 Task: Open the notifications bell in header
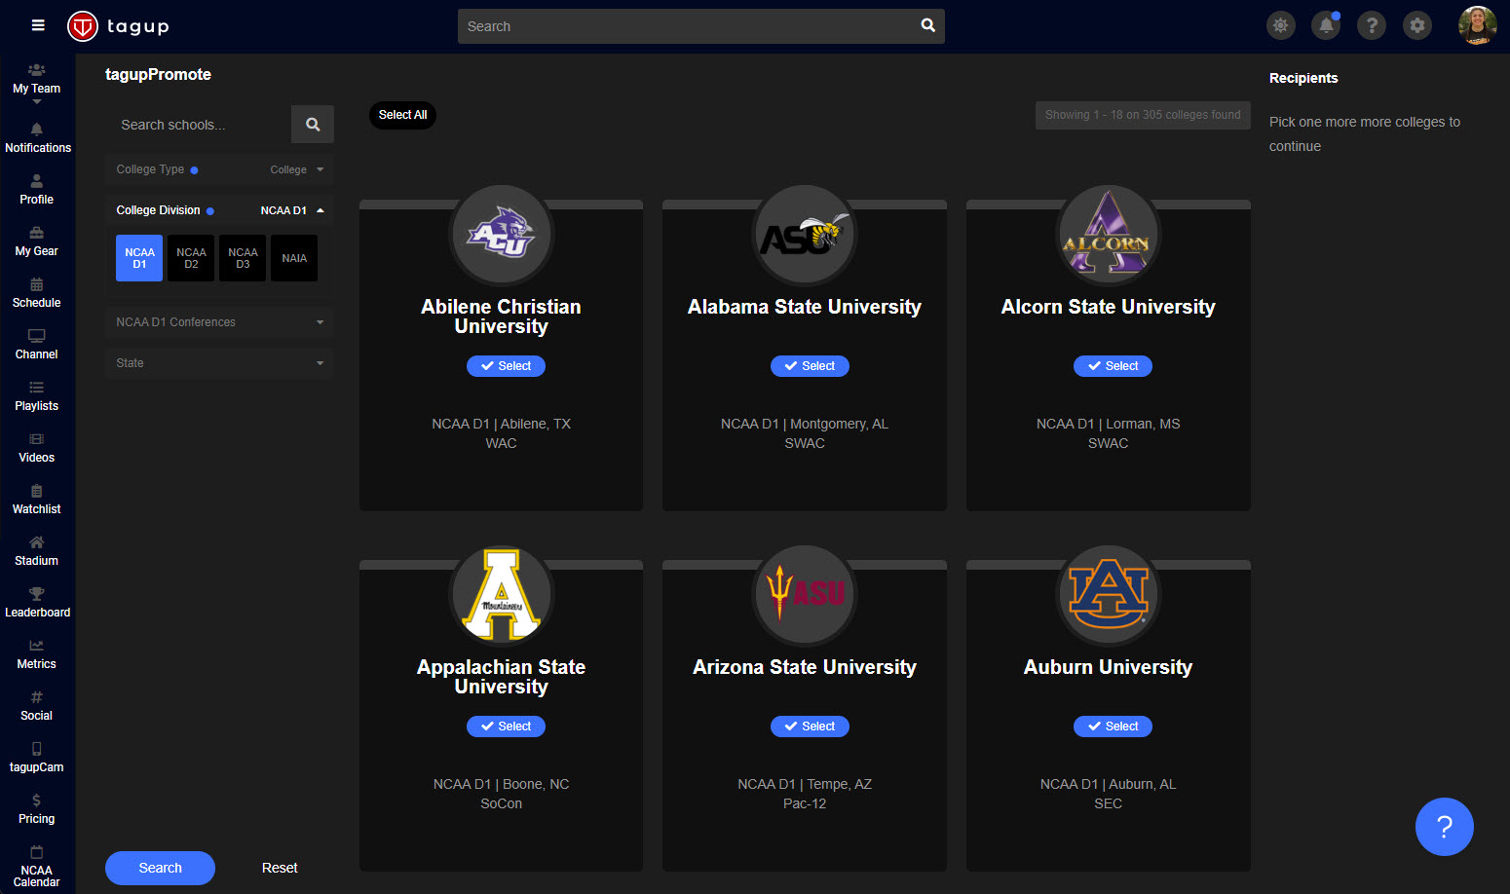pos(1326,26)
